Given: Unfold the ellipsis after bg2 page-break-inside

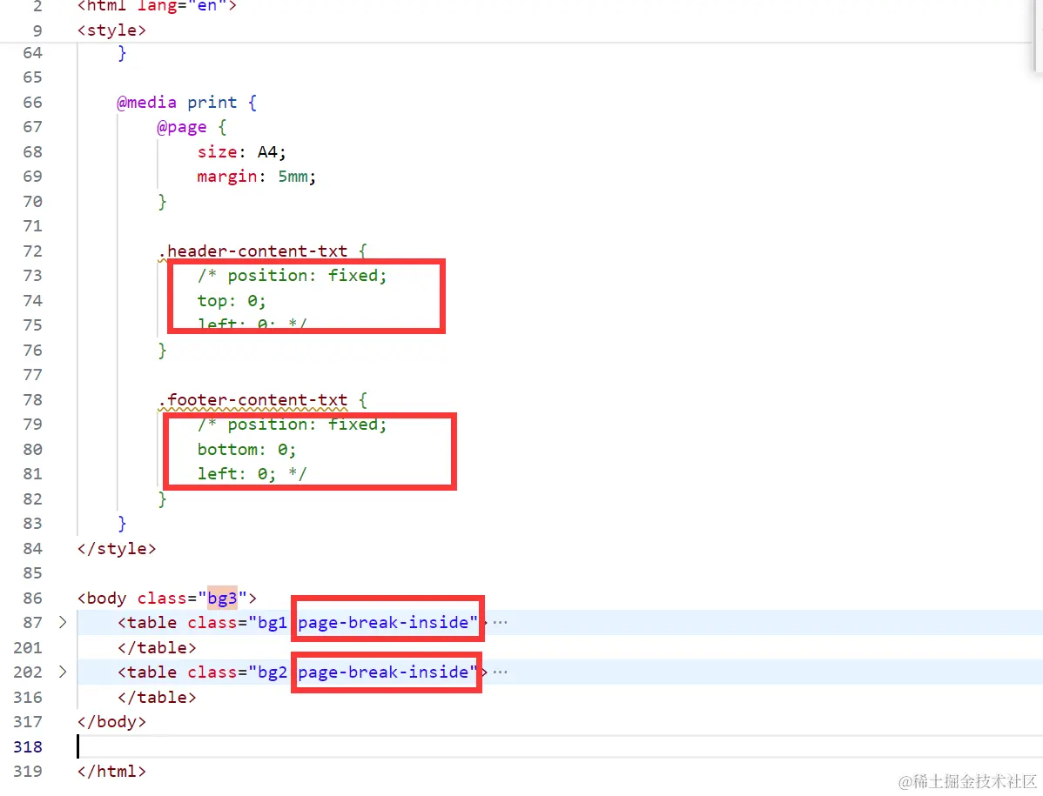Looking at the screenshot, I should (501, 672).
